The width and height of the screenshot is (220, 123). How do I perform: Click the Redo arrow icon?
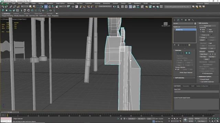tap(6, 6)
